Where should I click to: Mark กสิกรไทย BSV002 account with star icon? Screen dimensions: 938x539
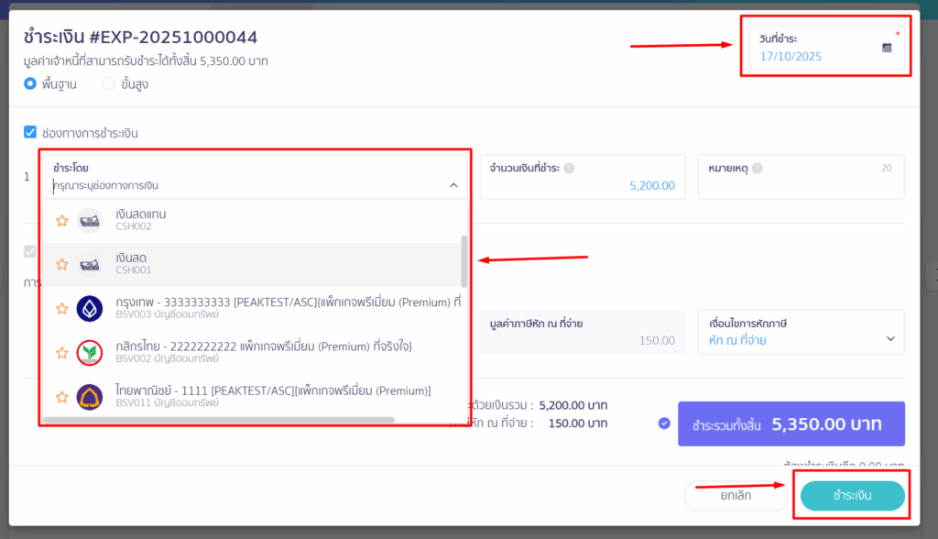pyautogui.click(x=62, y=353)
